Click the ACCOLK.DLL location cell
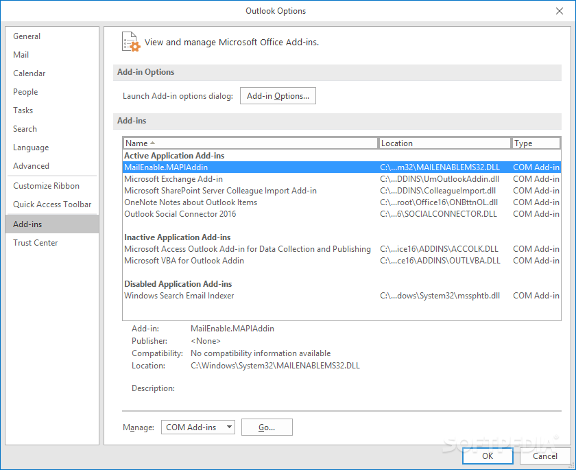Screen dimensions: 576x470 440,249
